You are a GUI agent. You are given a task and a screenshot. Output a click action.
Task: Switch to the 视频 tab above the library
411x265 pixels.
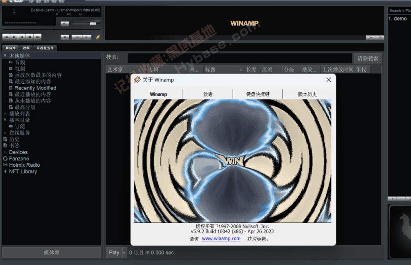click(26, 48)
